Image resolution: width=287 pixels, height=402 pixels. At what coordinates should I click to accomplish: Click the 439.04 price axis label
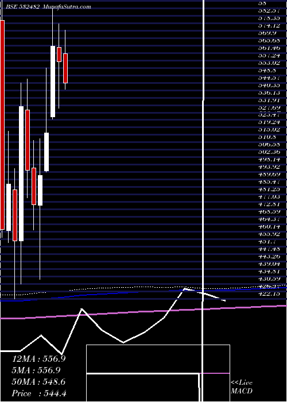[x=269, y=264]
